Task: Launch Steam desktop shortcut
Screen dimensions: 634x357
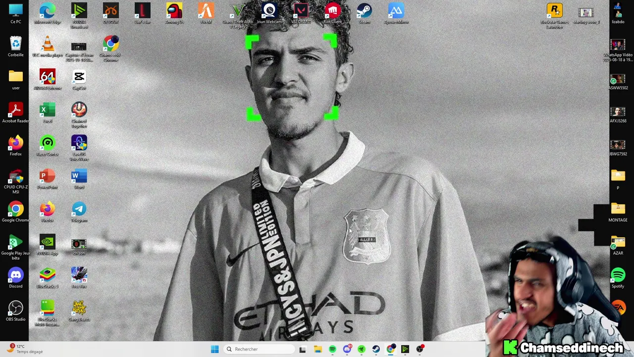Action: (x=365, y=13)
